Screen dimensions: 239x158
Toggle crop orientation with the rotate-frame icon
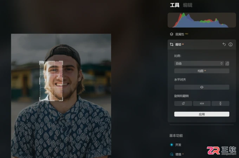(x=227, y=63)
